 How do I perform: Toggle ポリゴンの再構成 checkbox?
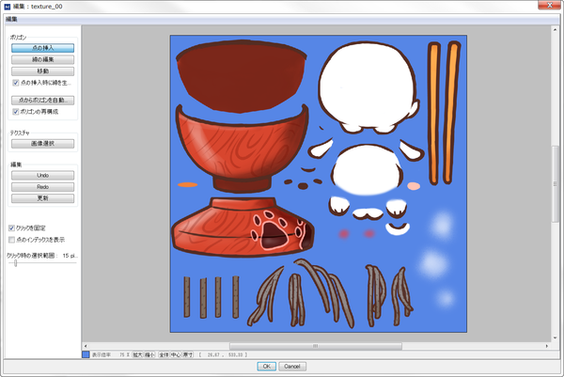click(15, 112)
